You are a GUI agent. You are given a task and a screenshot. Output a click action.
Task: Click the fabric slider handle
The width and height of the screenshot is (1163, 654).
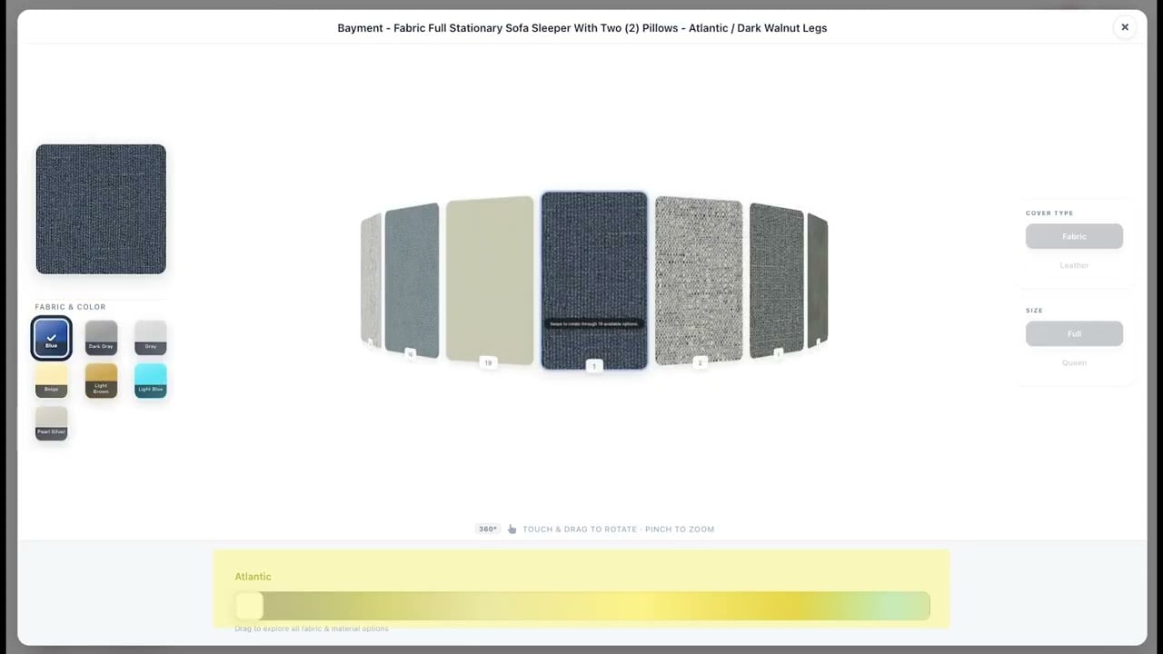(249, 606)
